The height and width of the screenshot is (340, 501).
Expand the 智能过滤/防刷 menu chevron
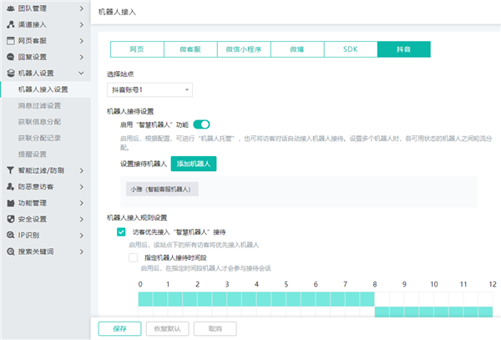point(82,170)
